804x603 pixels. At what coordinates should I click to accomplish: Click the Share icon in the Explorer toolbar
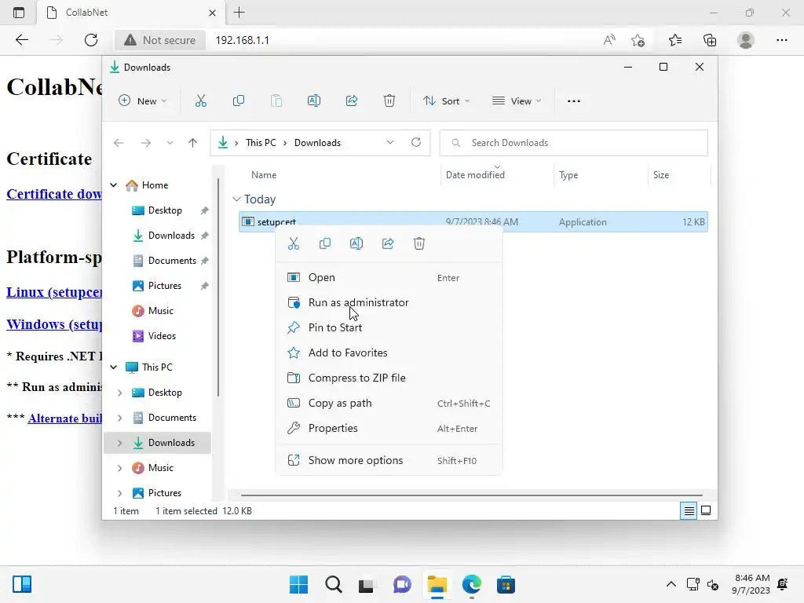(x=352, y=101)
